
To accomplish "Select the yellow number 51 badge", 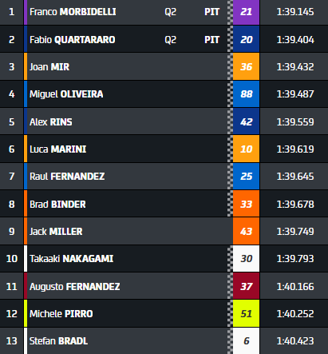I will tap(246, 313).
